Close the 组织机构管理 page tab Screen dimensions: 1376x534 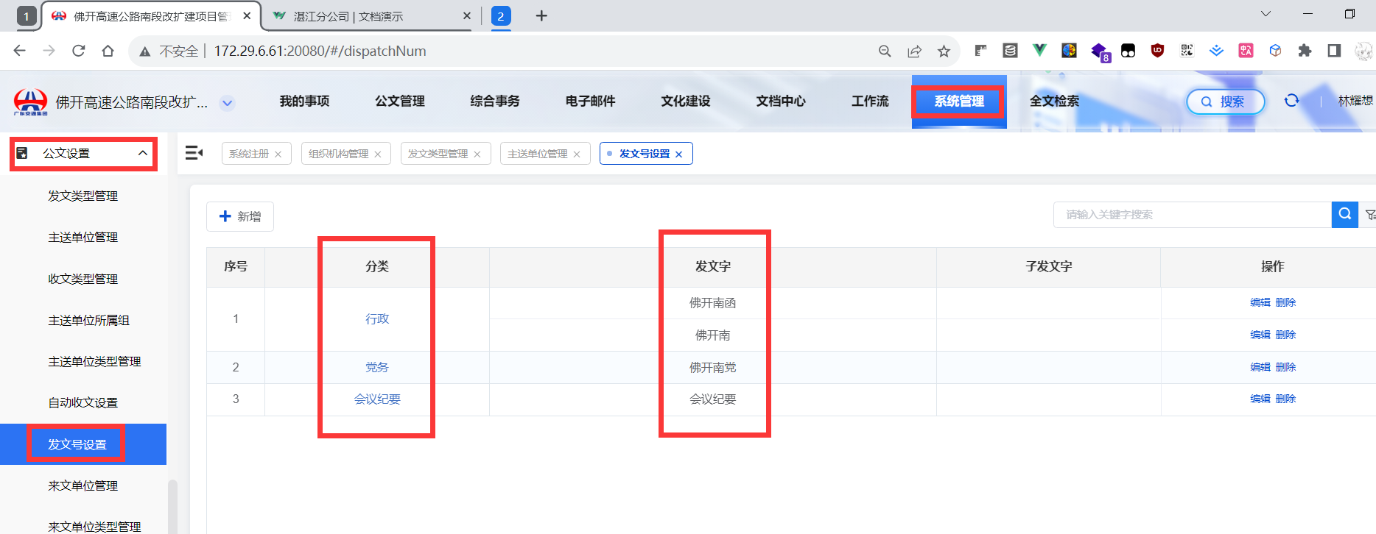click(378, 154)
